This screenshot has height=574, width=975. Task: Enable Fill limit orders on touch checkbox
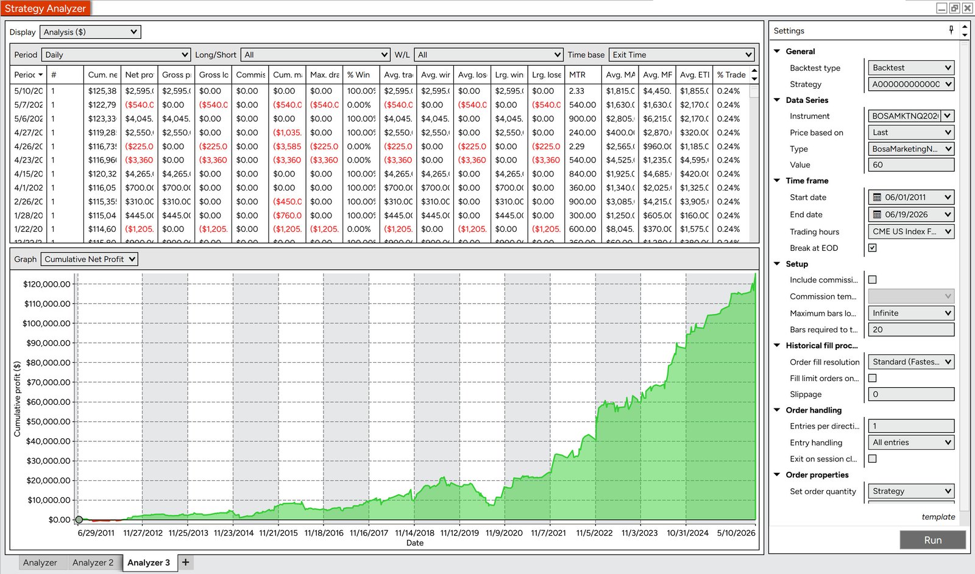point(873,378)
